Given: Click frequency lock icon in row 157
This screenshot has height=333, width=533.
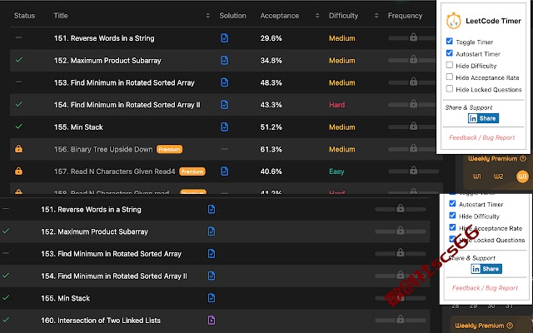Looking at the screenshot, I should pyautogui.click(x=413, y=170).
